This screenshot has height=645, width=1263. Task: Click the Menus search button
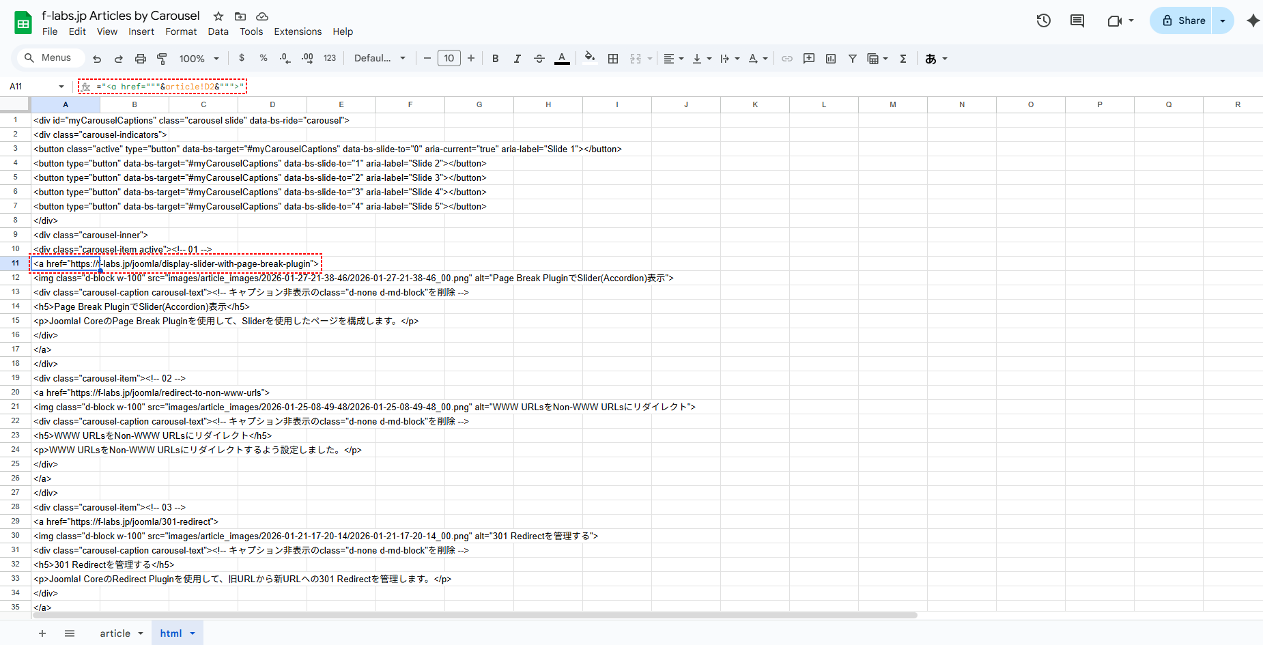tap(48, 58)
